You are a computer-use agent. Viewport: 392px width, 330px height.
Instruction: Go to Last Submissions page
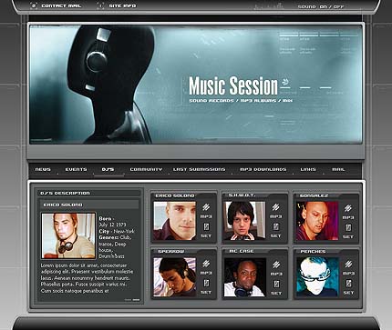(200, 169)
